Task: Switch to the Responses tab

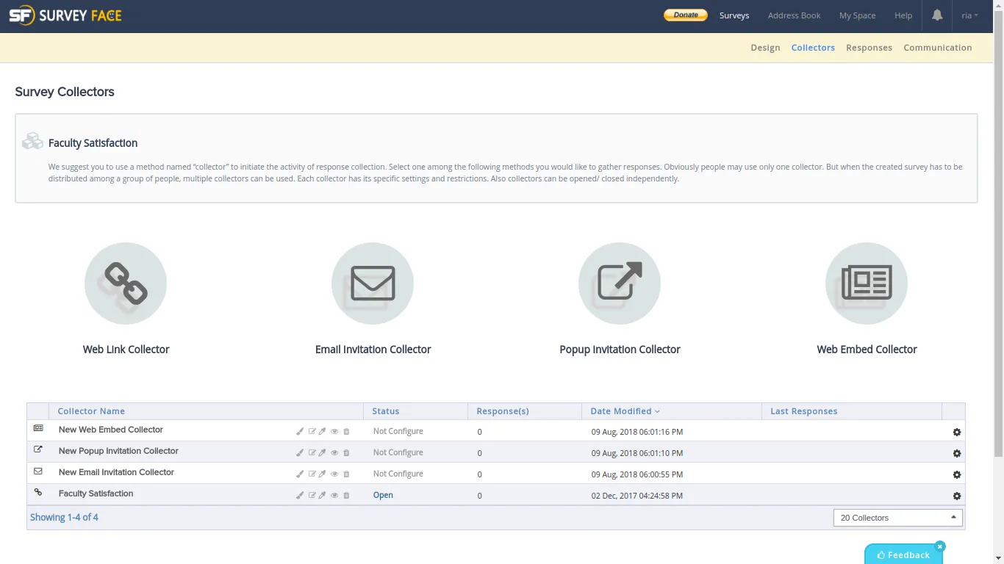Action: 869,48
